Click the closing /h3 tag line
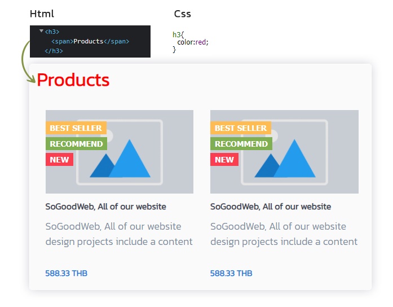The height and width of the screenshot is (307, 393). pyautogui.click(x=54, y=51)
